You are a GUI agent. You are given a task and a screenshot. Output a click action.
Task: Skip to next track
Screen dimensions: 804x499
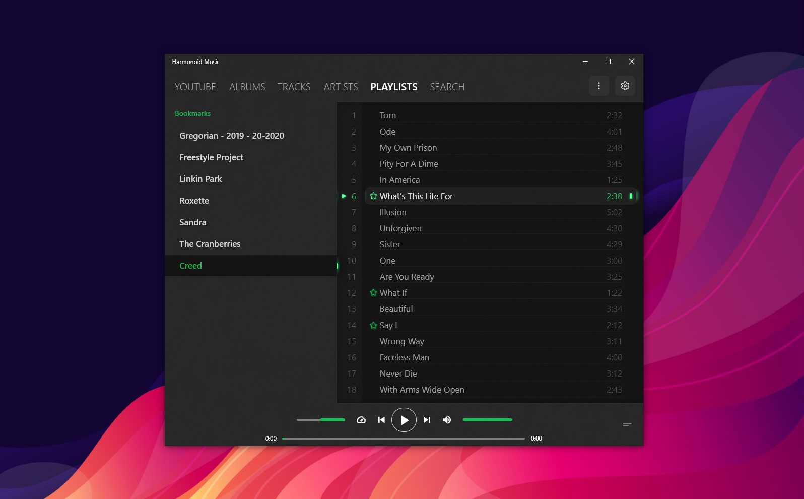tap(427, 420)
